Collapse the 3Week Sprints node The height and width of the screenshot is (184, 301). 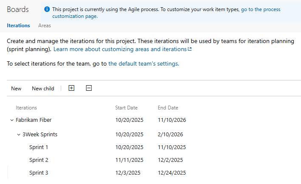pos(19,135)
